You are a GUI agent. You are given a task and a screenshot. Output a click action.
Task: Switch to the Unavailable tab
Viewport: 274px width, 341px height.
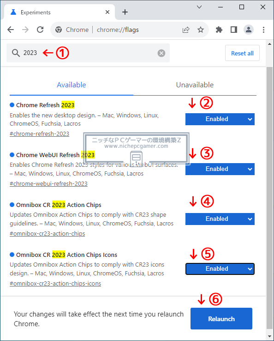195,85
